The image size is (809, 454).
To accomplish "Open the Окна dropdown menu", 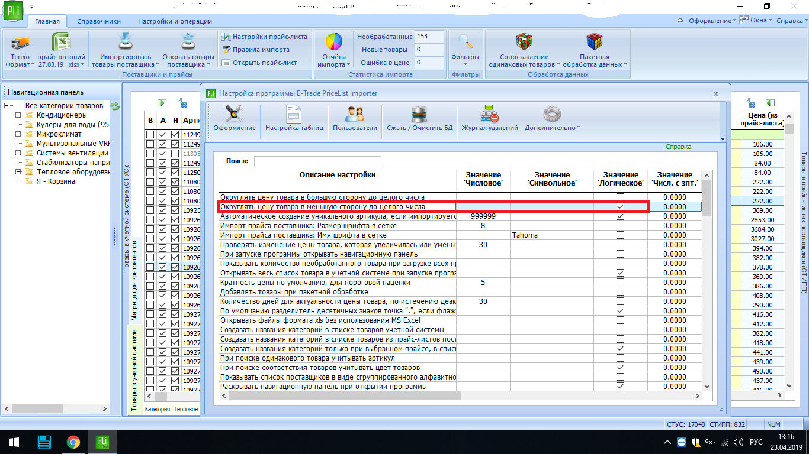I will pos(757,21).
